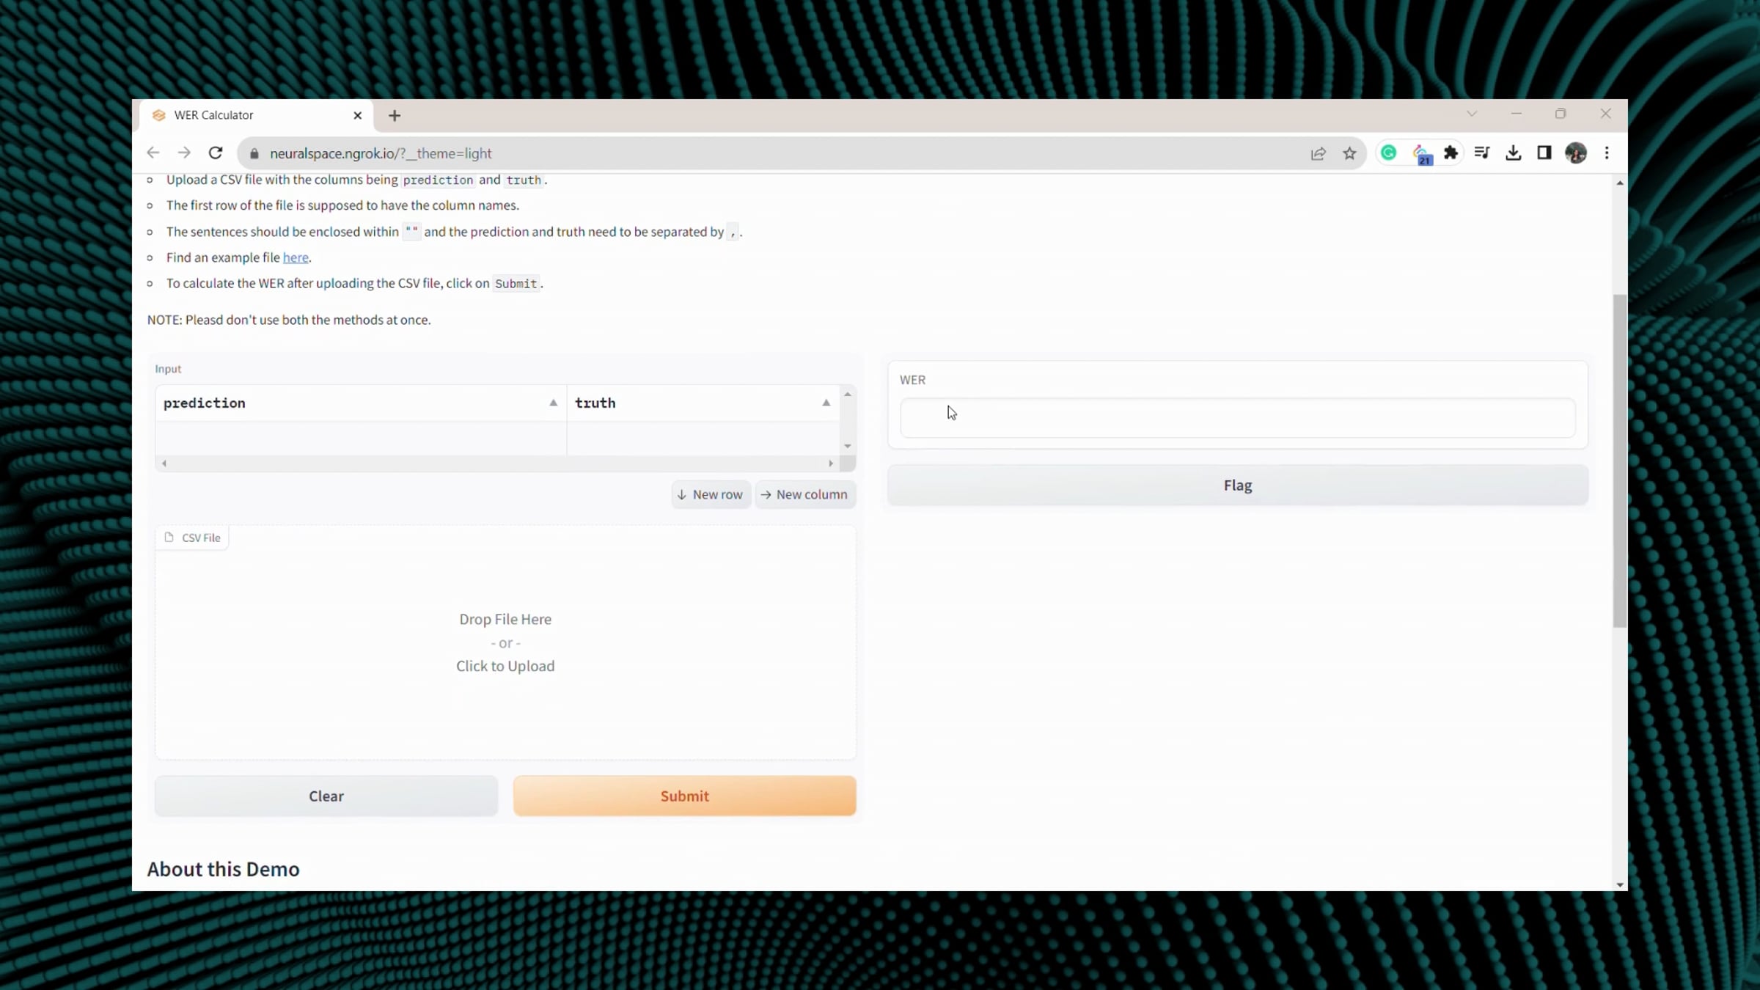The height and width of the screenshot is (990, 1760).
Task: Open the media control playlist icon
Action: (x=1482, y=153)
